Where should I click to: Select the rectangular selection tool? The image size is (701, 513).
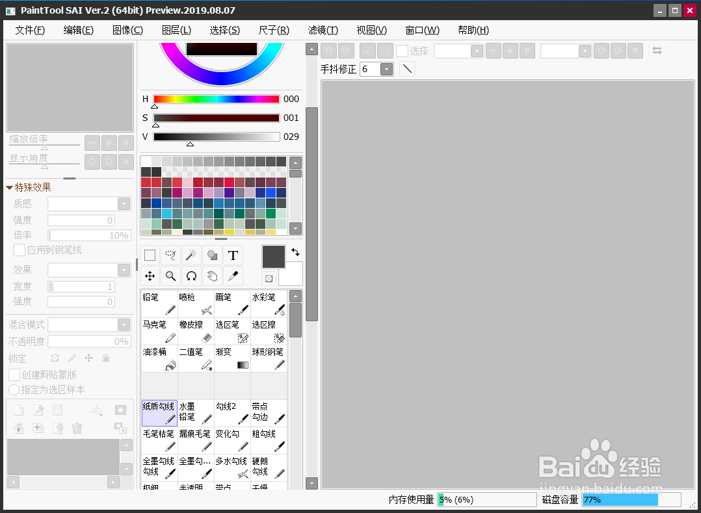[x=150, y=256]
